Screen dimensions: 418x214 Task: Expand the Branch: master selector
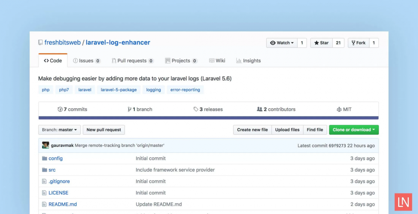[59, 130]
